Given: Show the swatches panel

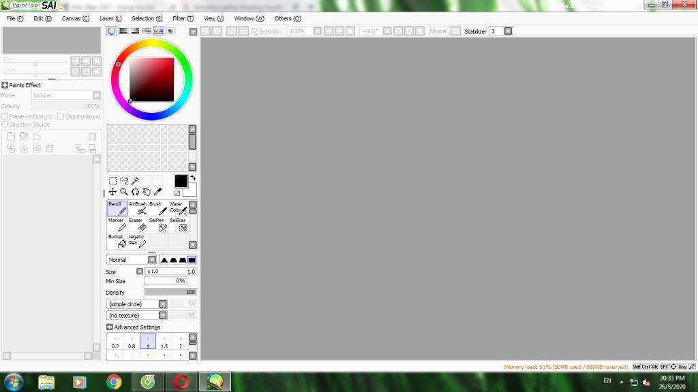Looking at the screenshot, I should 158,31.
